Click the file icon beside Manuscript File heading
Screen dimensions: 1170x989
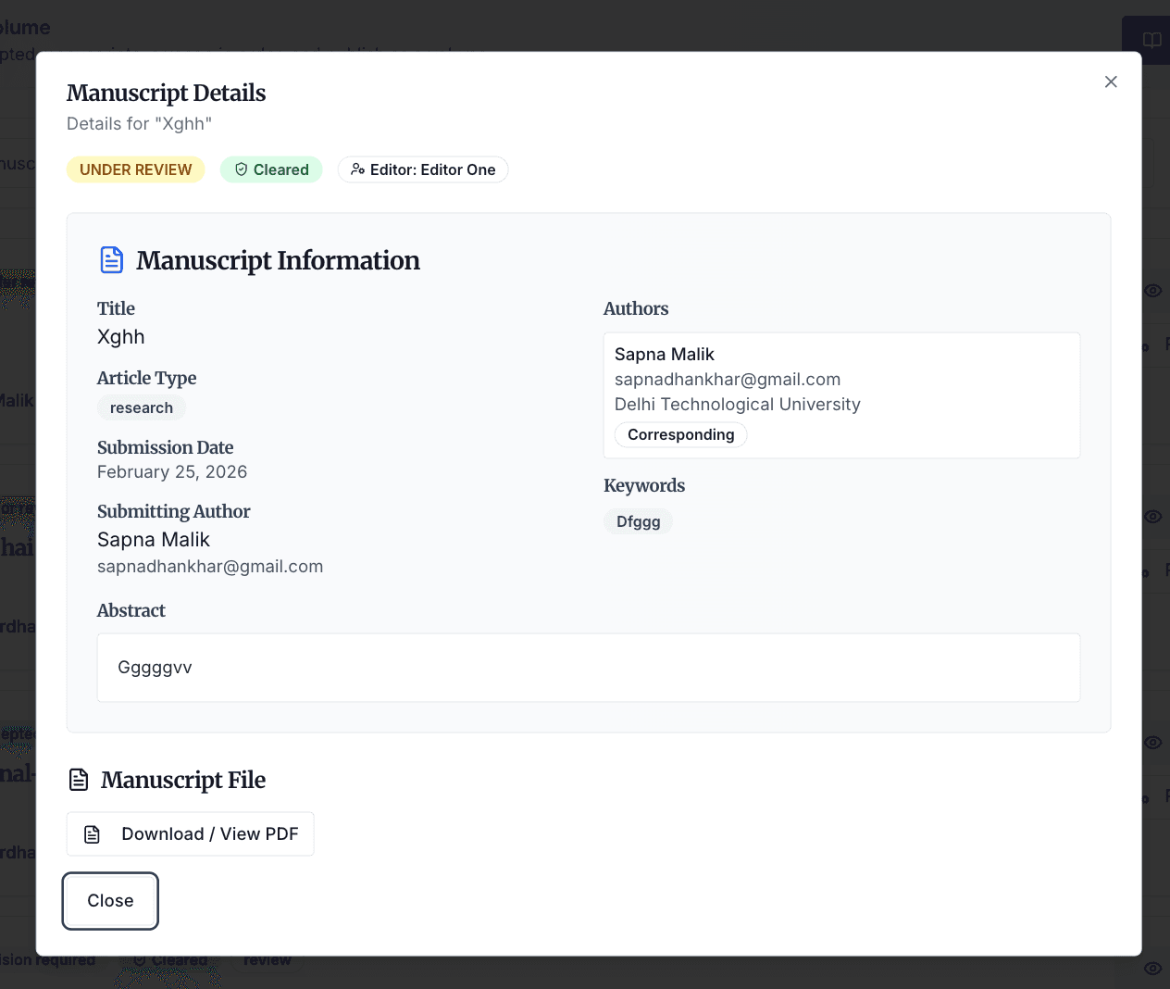pos(80,780)
